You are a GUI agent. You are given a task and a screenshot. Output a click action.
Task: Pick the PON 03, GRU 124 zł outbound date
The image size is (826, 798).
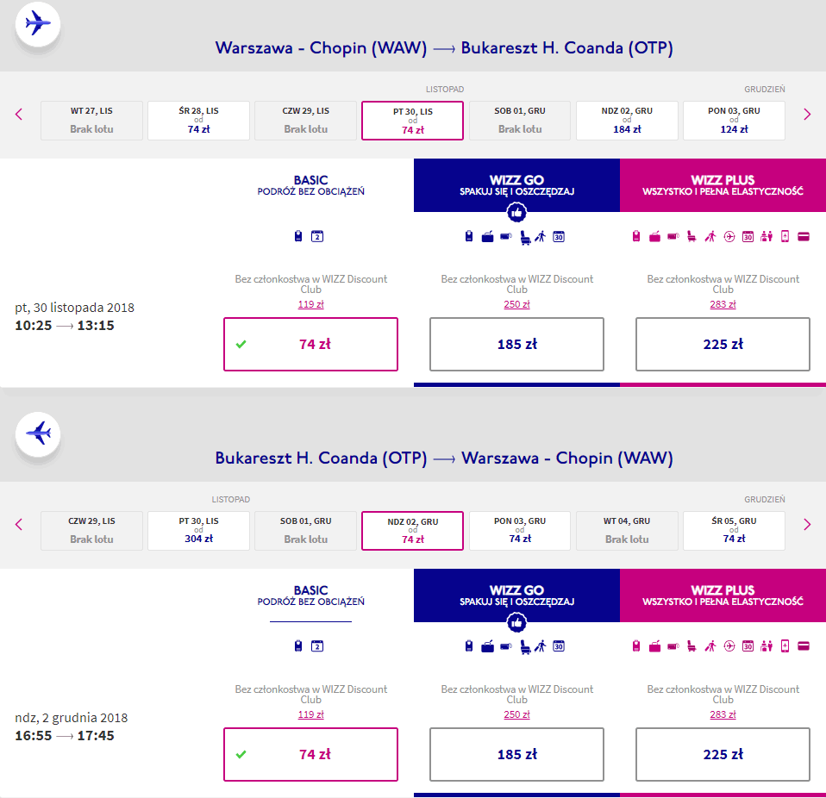point(734,121)
